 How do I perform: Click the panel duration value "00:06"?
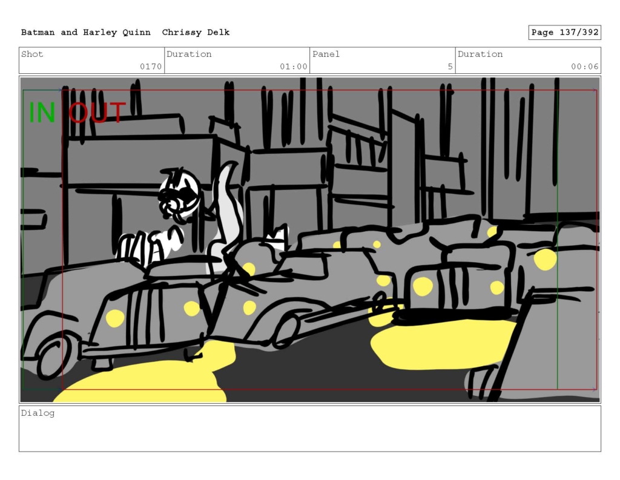click(584, 67)
